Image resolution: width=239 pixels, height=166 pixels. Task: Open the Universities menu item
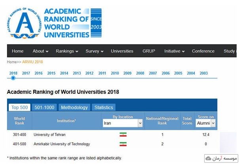[122, 51]
